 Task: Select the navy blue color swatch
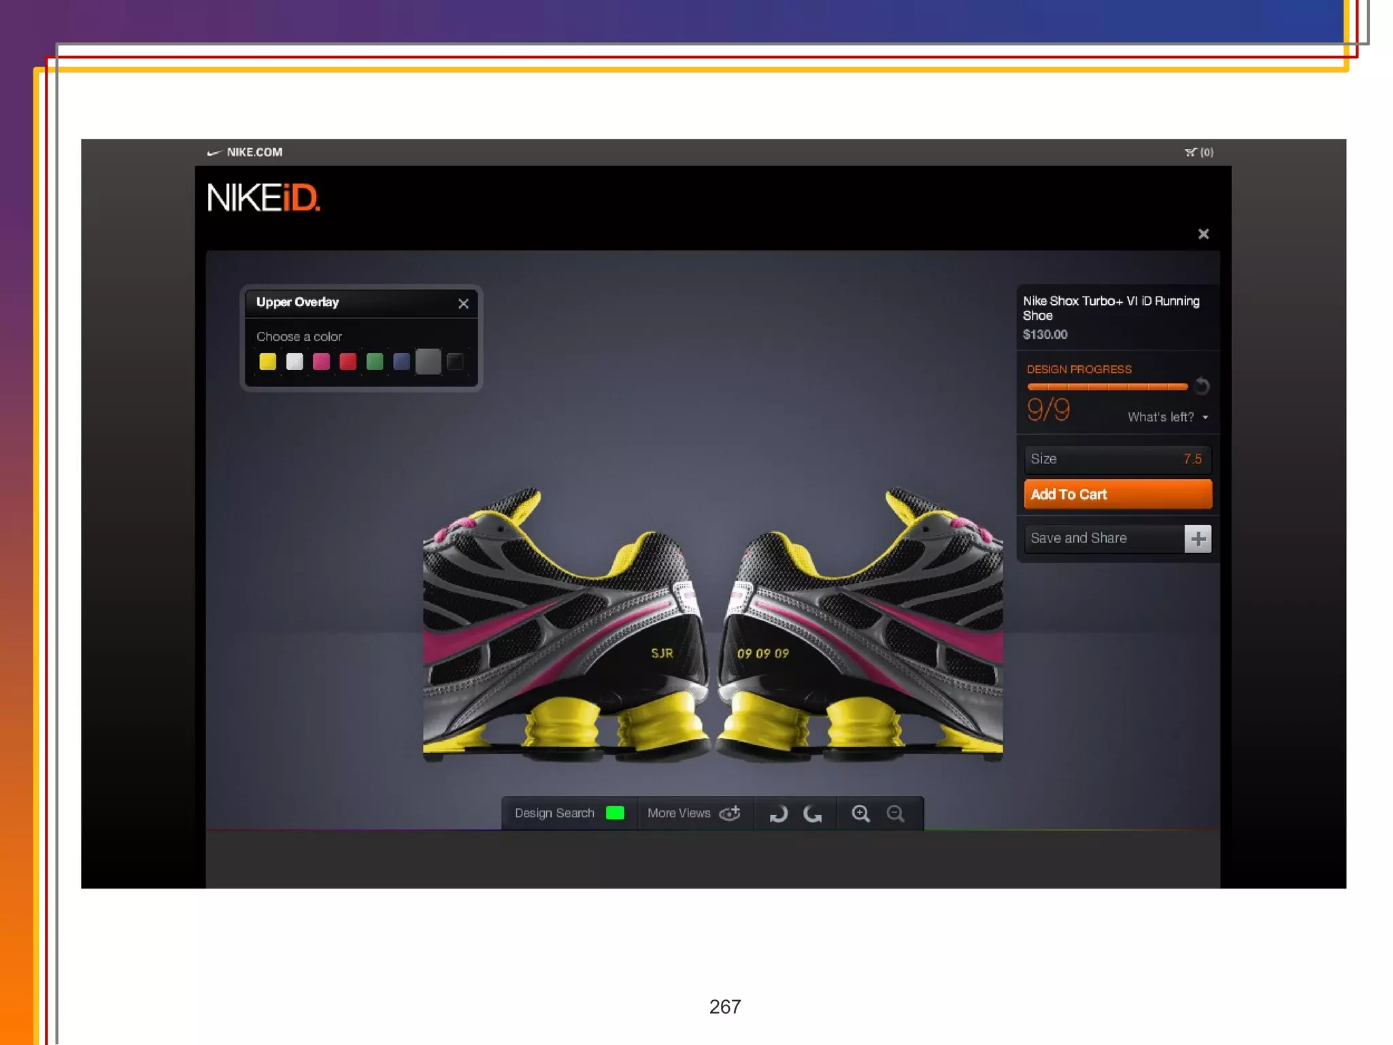[x=401, y=361]
